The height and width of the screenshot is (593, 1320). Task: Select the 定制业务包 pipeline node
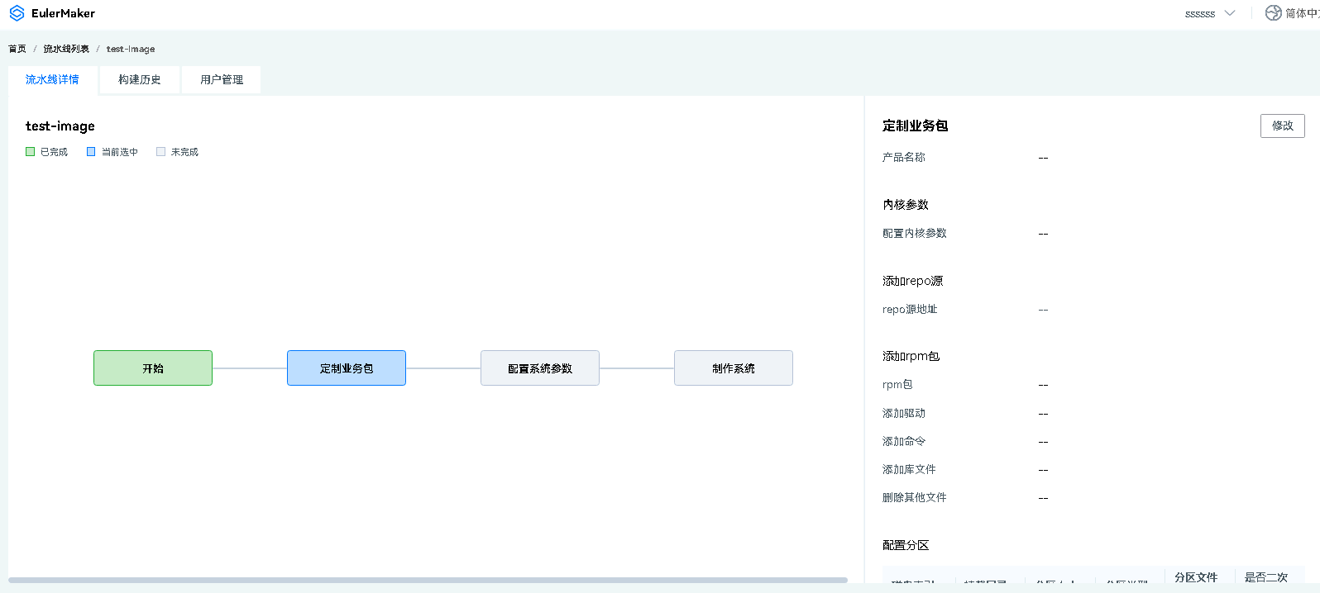point(347,368)
